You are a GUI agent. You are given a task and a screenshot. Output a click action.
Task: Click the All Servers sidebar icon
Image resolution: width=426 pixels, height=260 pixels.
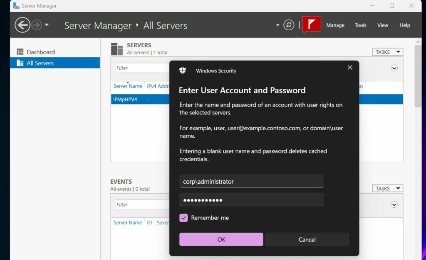[20, 63]
